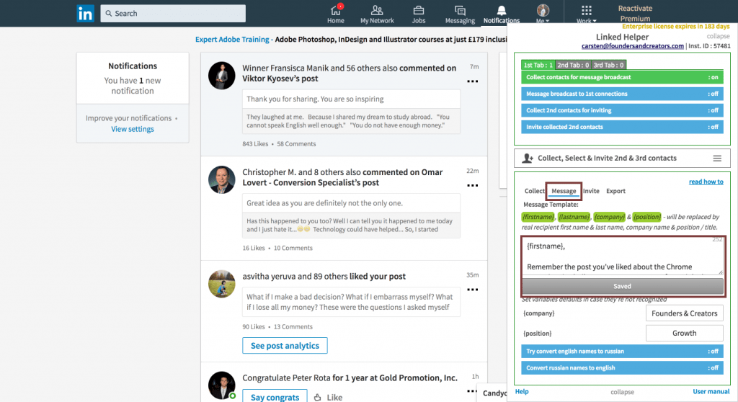Edit the position default field Growth
This screenshot has height=402, width=738.
click(685, 333)
